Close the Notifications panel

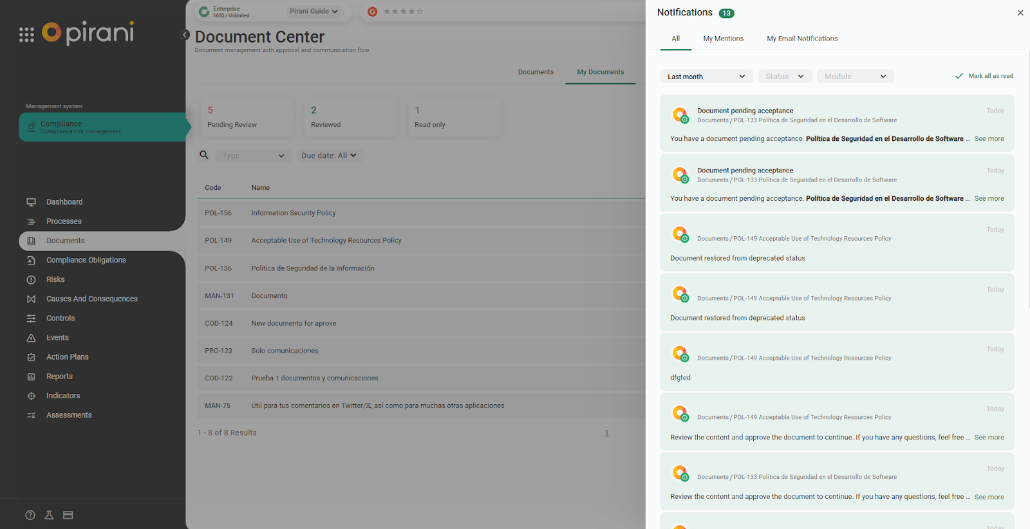[x=1020, y=13]
